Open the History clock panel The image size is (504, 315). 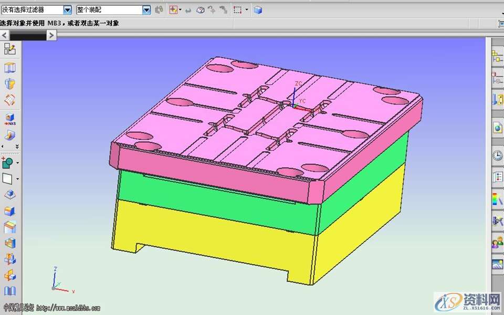497,155
